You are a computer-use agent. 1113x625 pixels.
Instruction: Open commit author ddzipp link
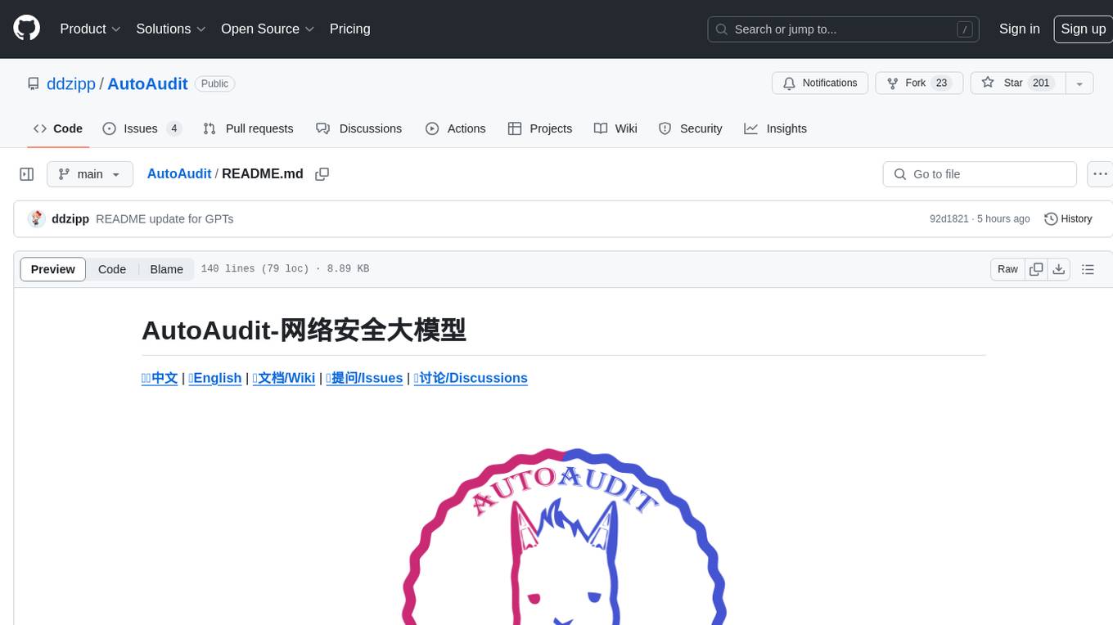tap(70, 219)
